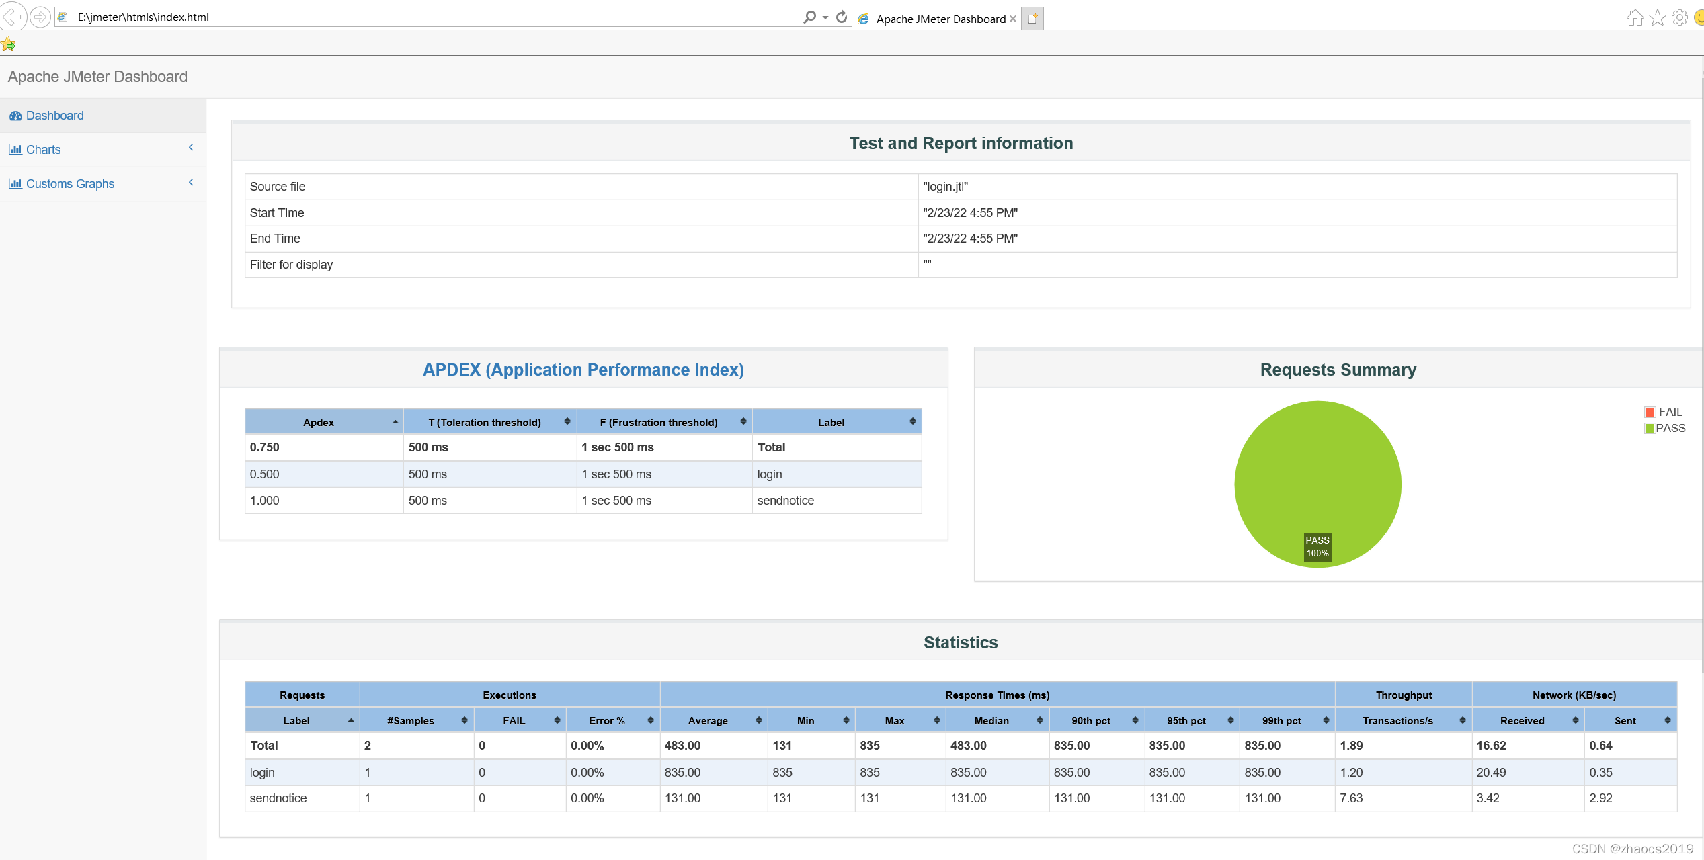This screenshot has height=860, width=1704.
Task: Click the address bar showing index.html path
Action: 430,17
